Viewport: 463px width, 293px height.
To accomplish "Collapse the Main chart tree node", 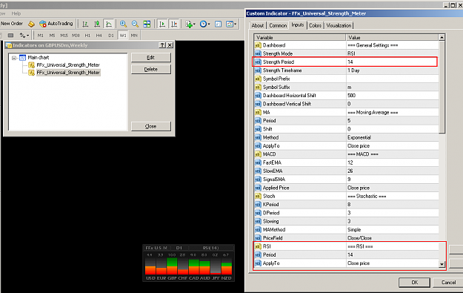I will 14,58.
